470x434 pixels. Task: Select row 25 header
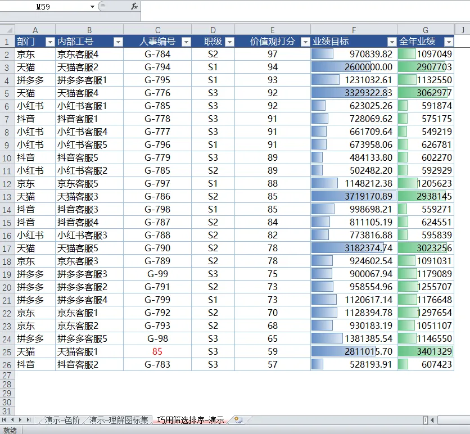click(x=7, y=352)
